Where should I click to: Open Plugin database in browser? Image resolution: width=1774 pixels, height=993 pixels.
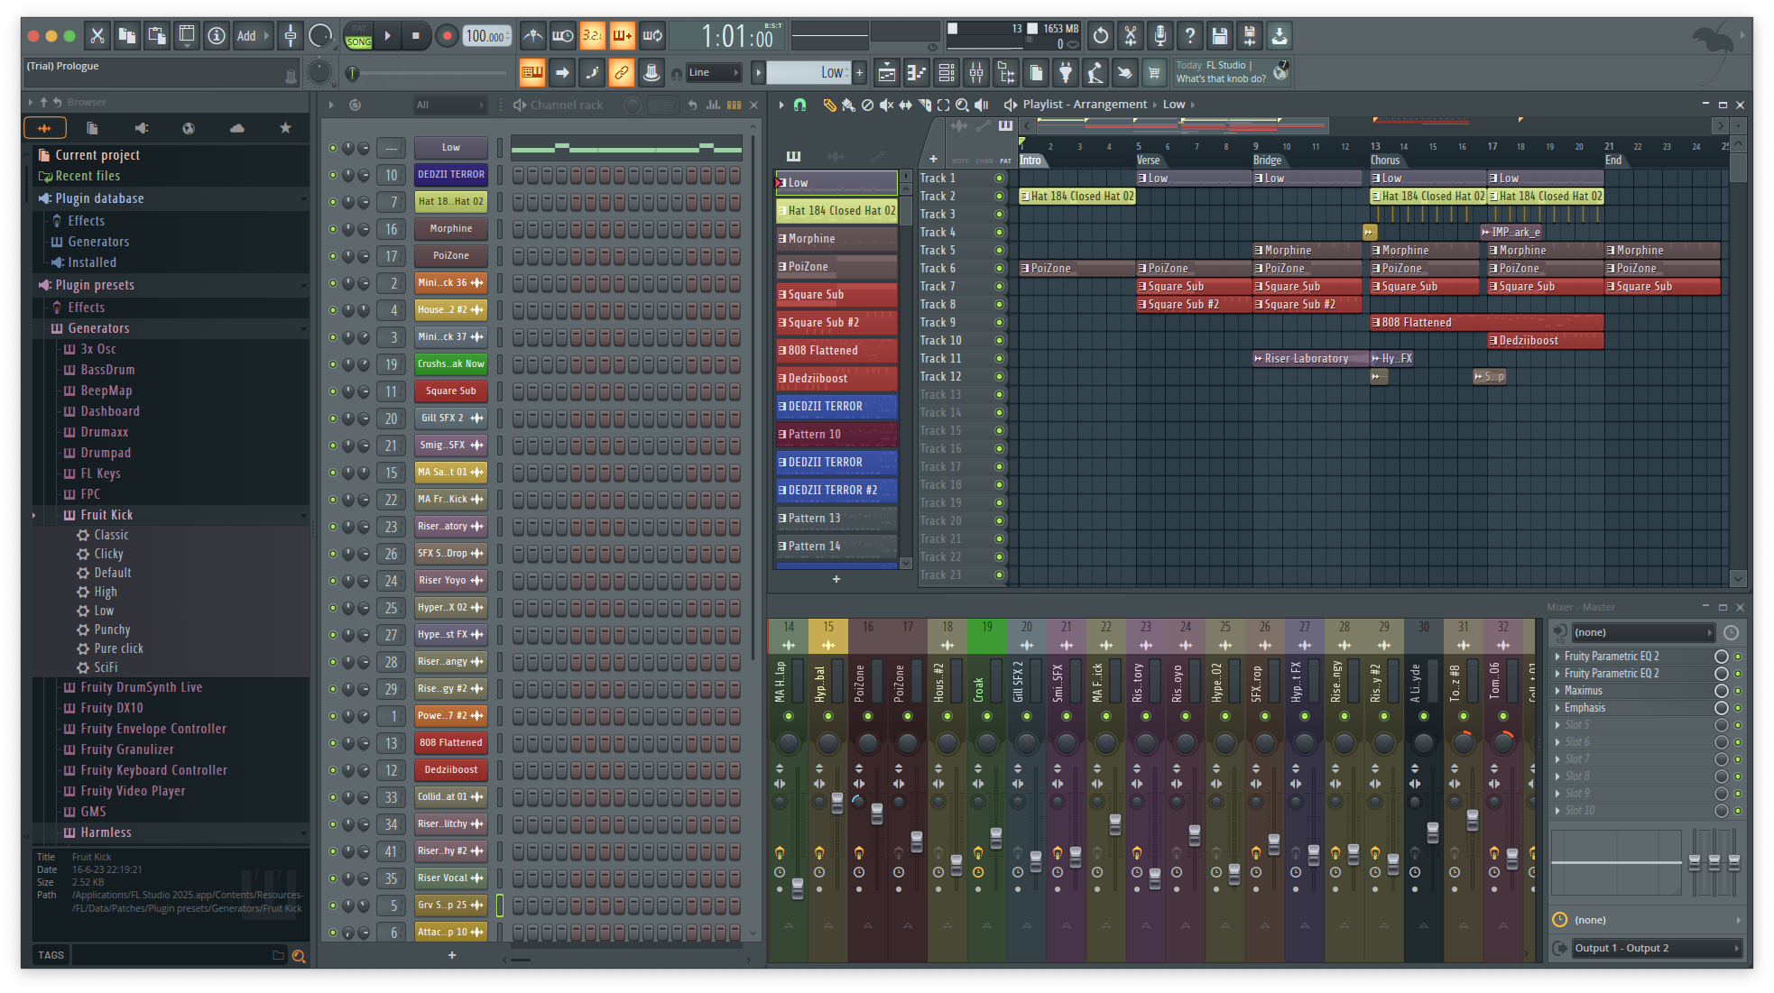[x=99, y=198]
